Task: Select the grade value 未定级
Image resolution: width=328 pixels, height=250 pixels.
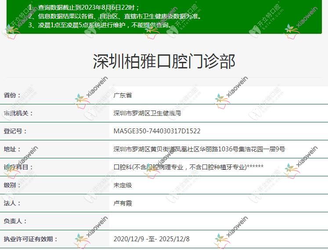Action: click(x=123, y=185)
